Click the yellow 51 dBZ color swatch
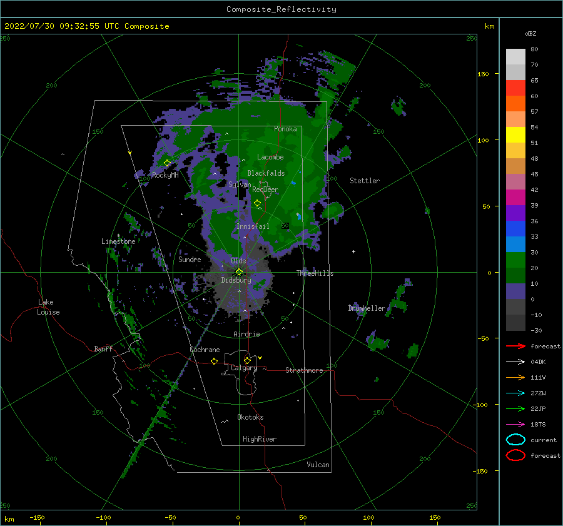Image resolution: width=563 pixels, height=526 pixels. coord(515,134)
